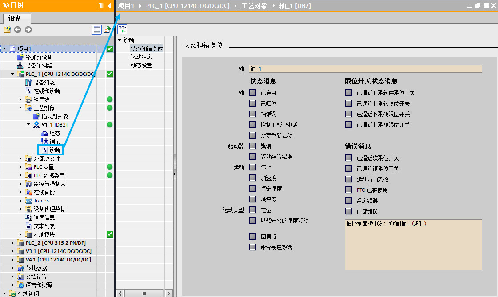Toggle the 已启用 checkbox
This screenshot has height=297, width=498.
point(252,93)
